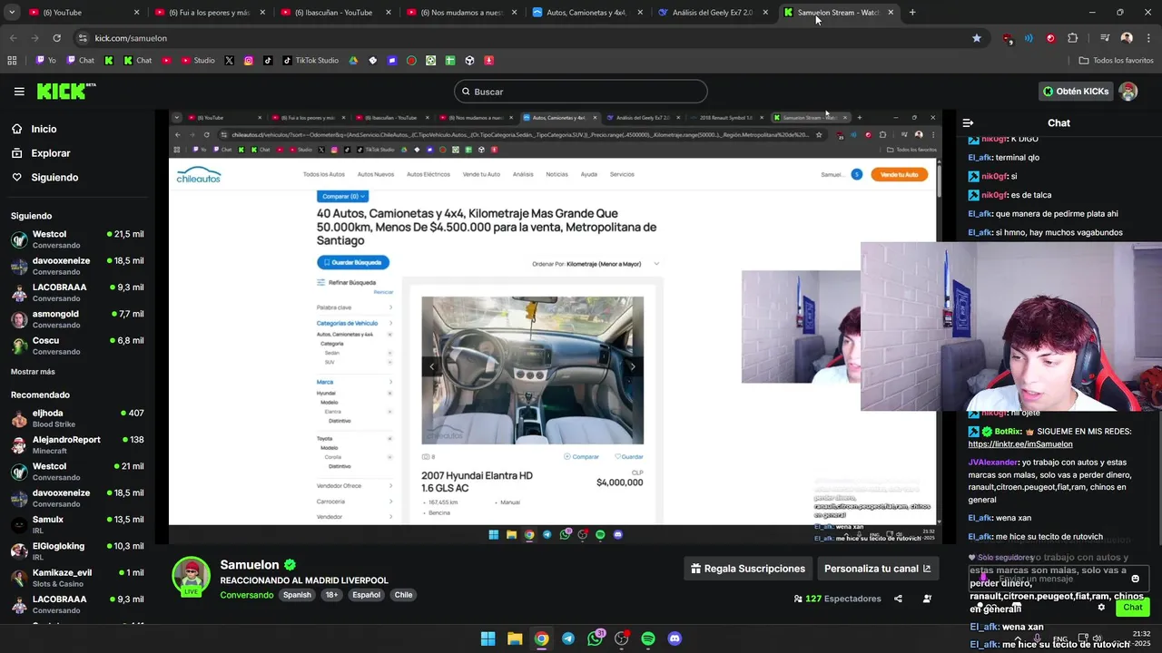Switch to Análisis del Geely Ex7 tab

(713, 13)
